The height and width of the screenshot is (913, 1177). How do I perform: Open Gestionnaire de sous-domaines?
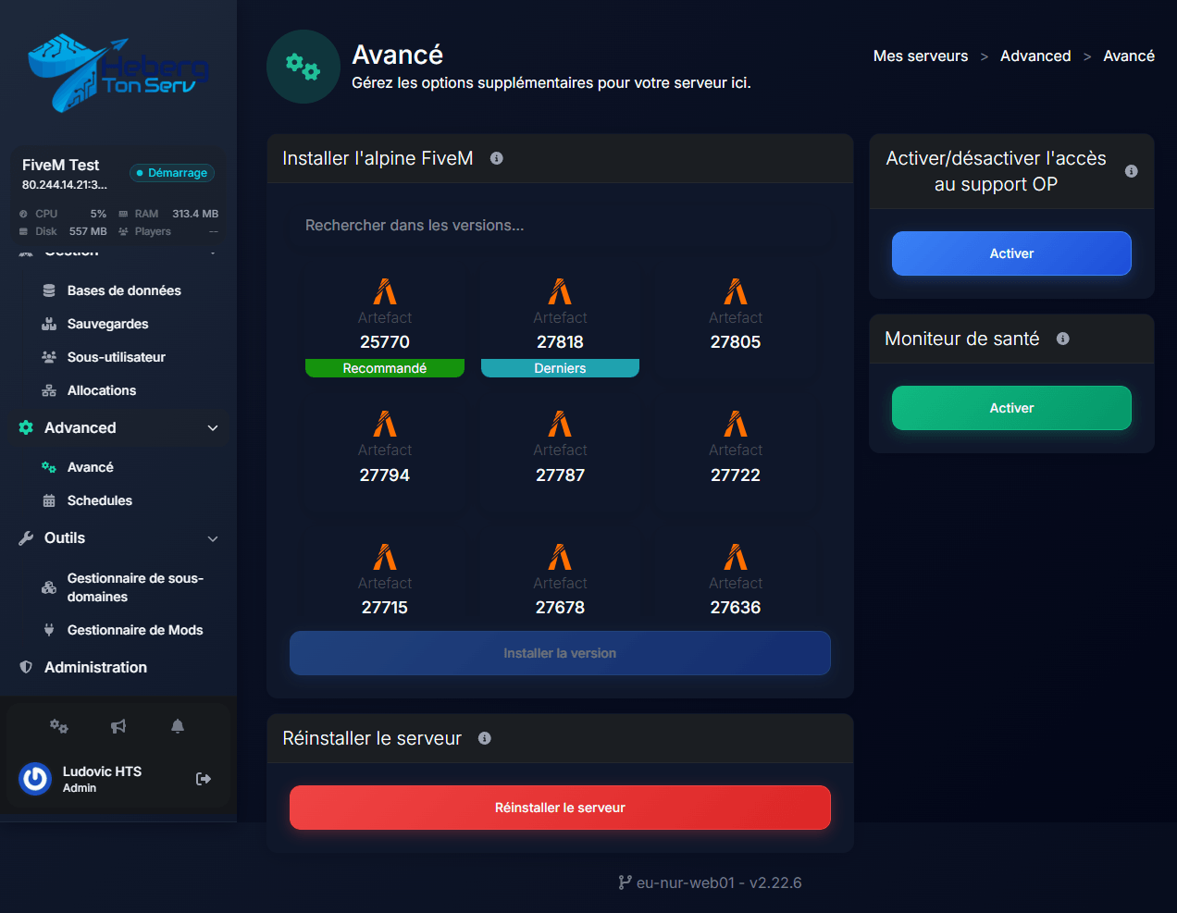[135, 587]
